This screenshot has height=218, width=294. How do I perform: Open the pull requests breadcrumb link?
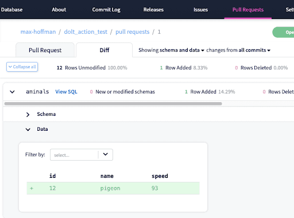click(x=132, y=32)
